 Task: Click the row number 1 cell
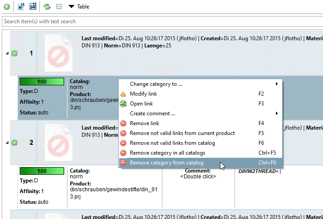point(31,53)
